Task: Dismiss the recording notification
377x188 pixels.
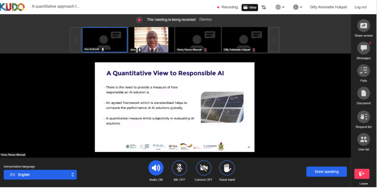Action: coord(205,19)
